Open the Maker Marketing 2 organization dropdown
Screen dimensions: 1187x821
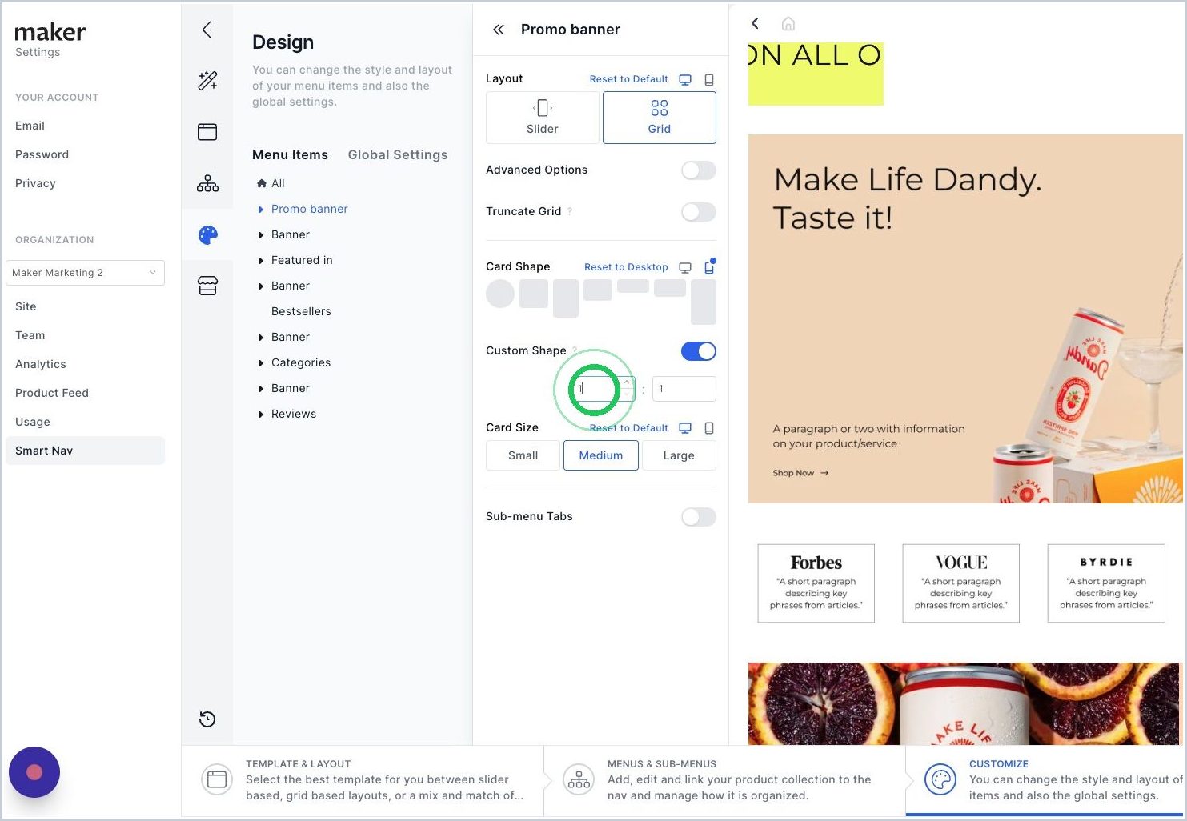click(x=85, y=273)
